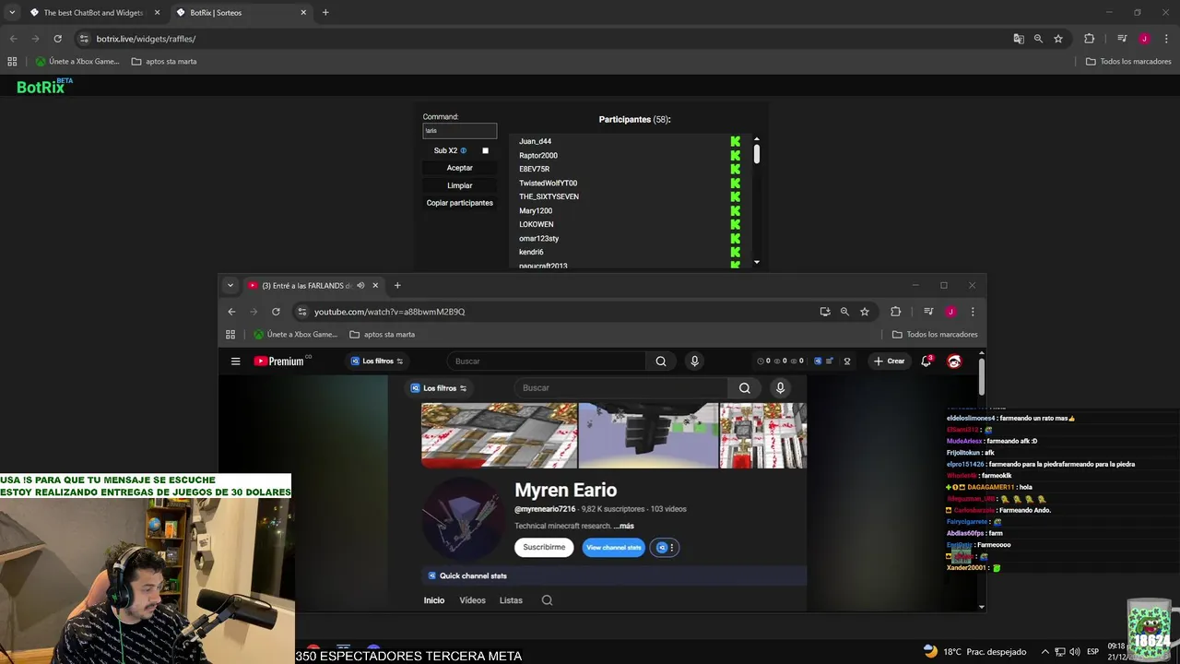Open extensions puzzle icon in BotRix browser window
This screenshot has width=1180, height=664.
pyautogui.click(x=1089, y=39)
